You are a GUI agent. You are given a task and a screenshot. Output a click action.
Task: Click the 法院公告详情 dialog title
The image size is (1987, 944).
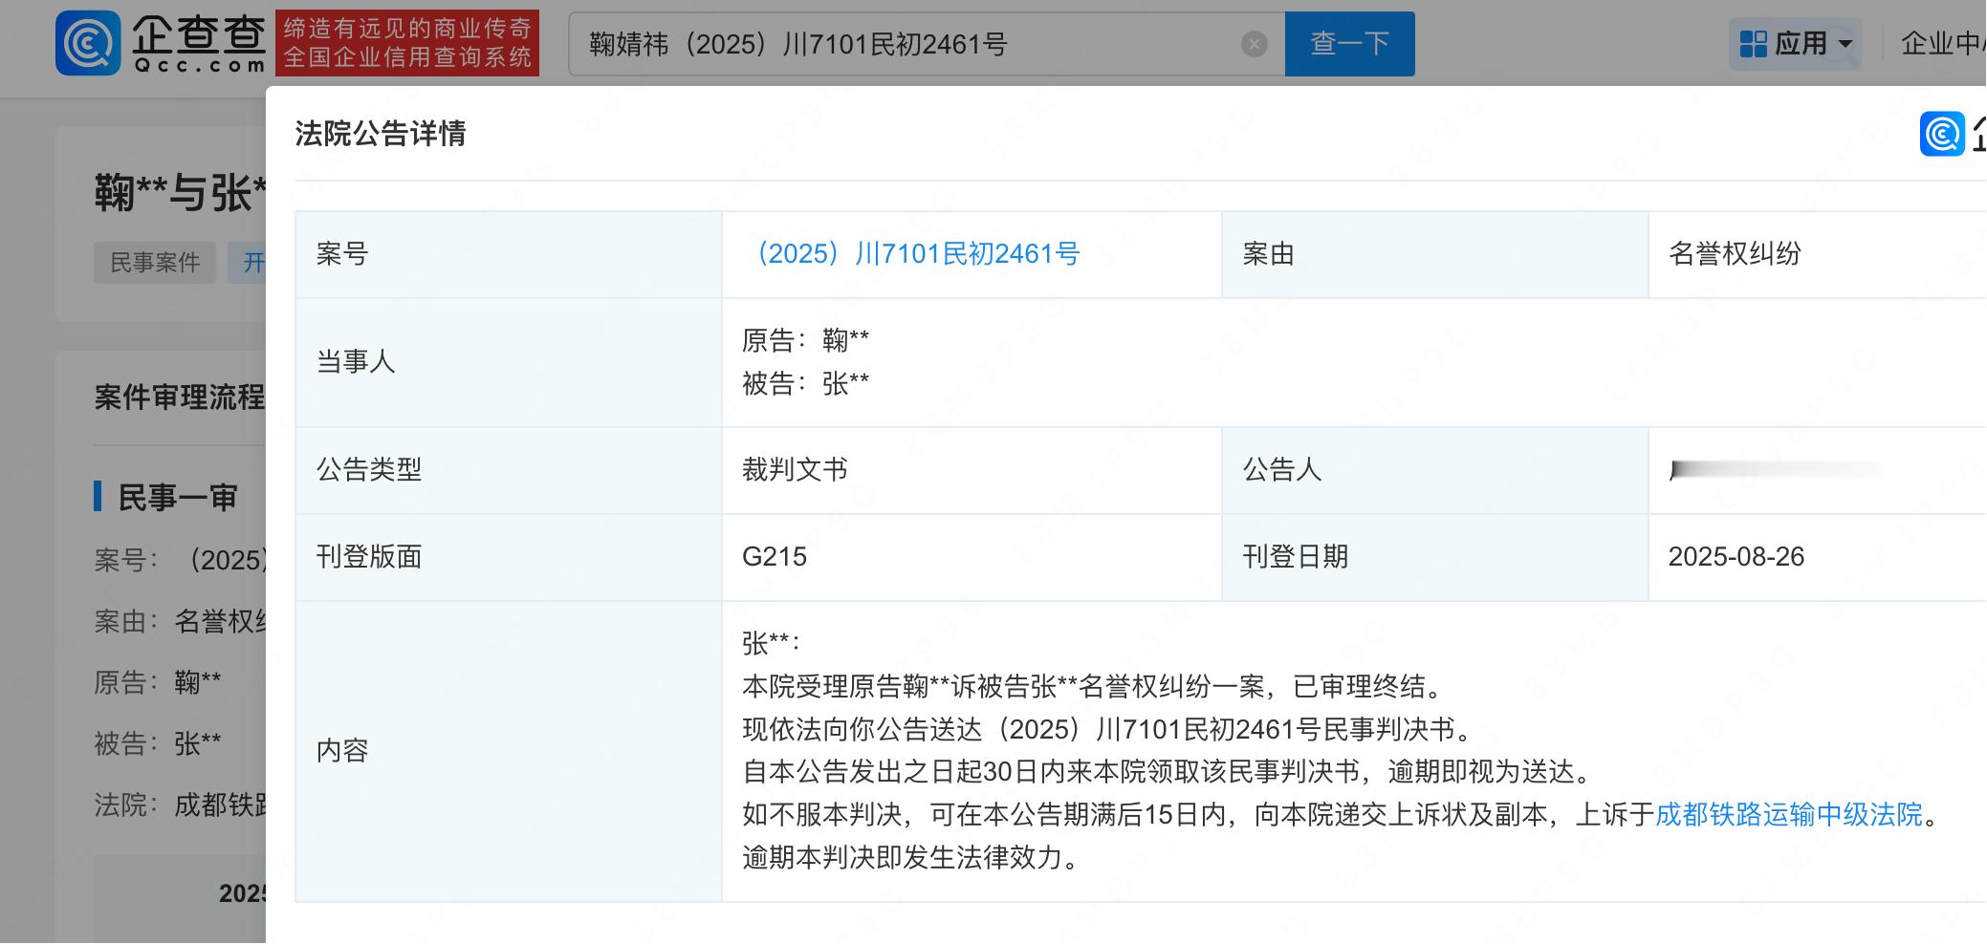[x=381, y=134]
